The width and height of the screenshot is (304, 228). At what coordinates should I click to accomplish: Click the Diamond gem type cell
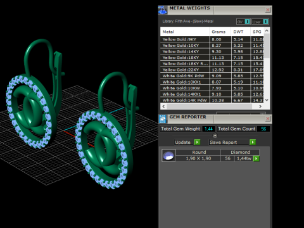click(240, 152)
